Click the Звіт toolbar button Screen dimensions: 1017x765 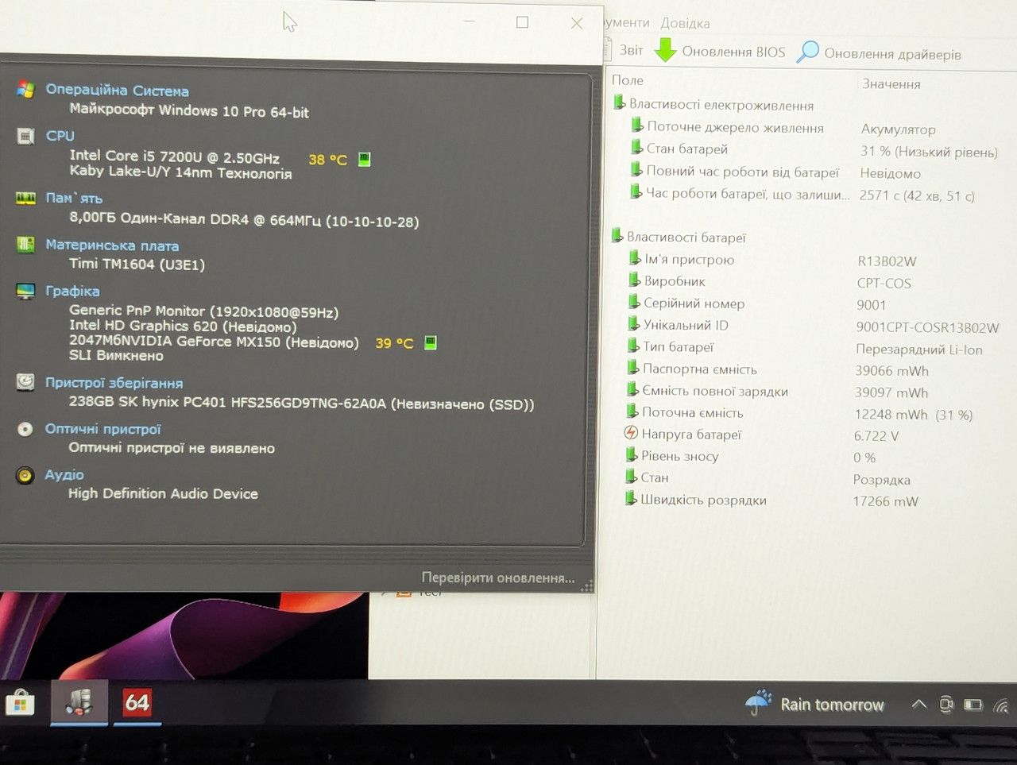pyautogui.click(x=632, y=50)
